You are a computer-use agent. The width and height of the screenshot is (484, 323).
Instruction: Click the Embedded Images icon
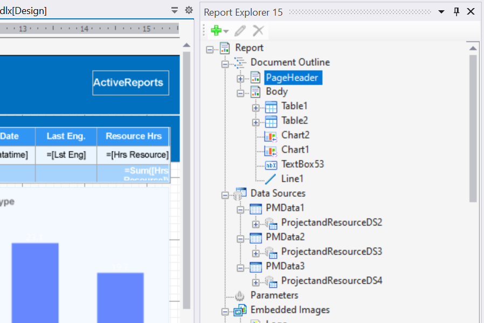coord(240,310)
